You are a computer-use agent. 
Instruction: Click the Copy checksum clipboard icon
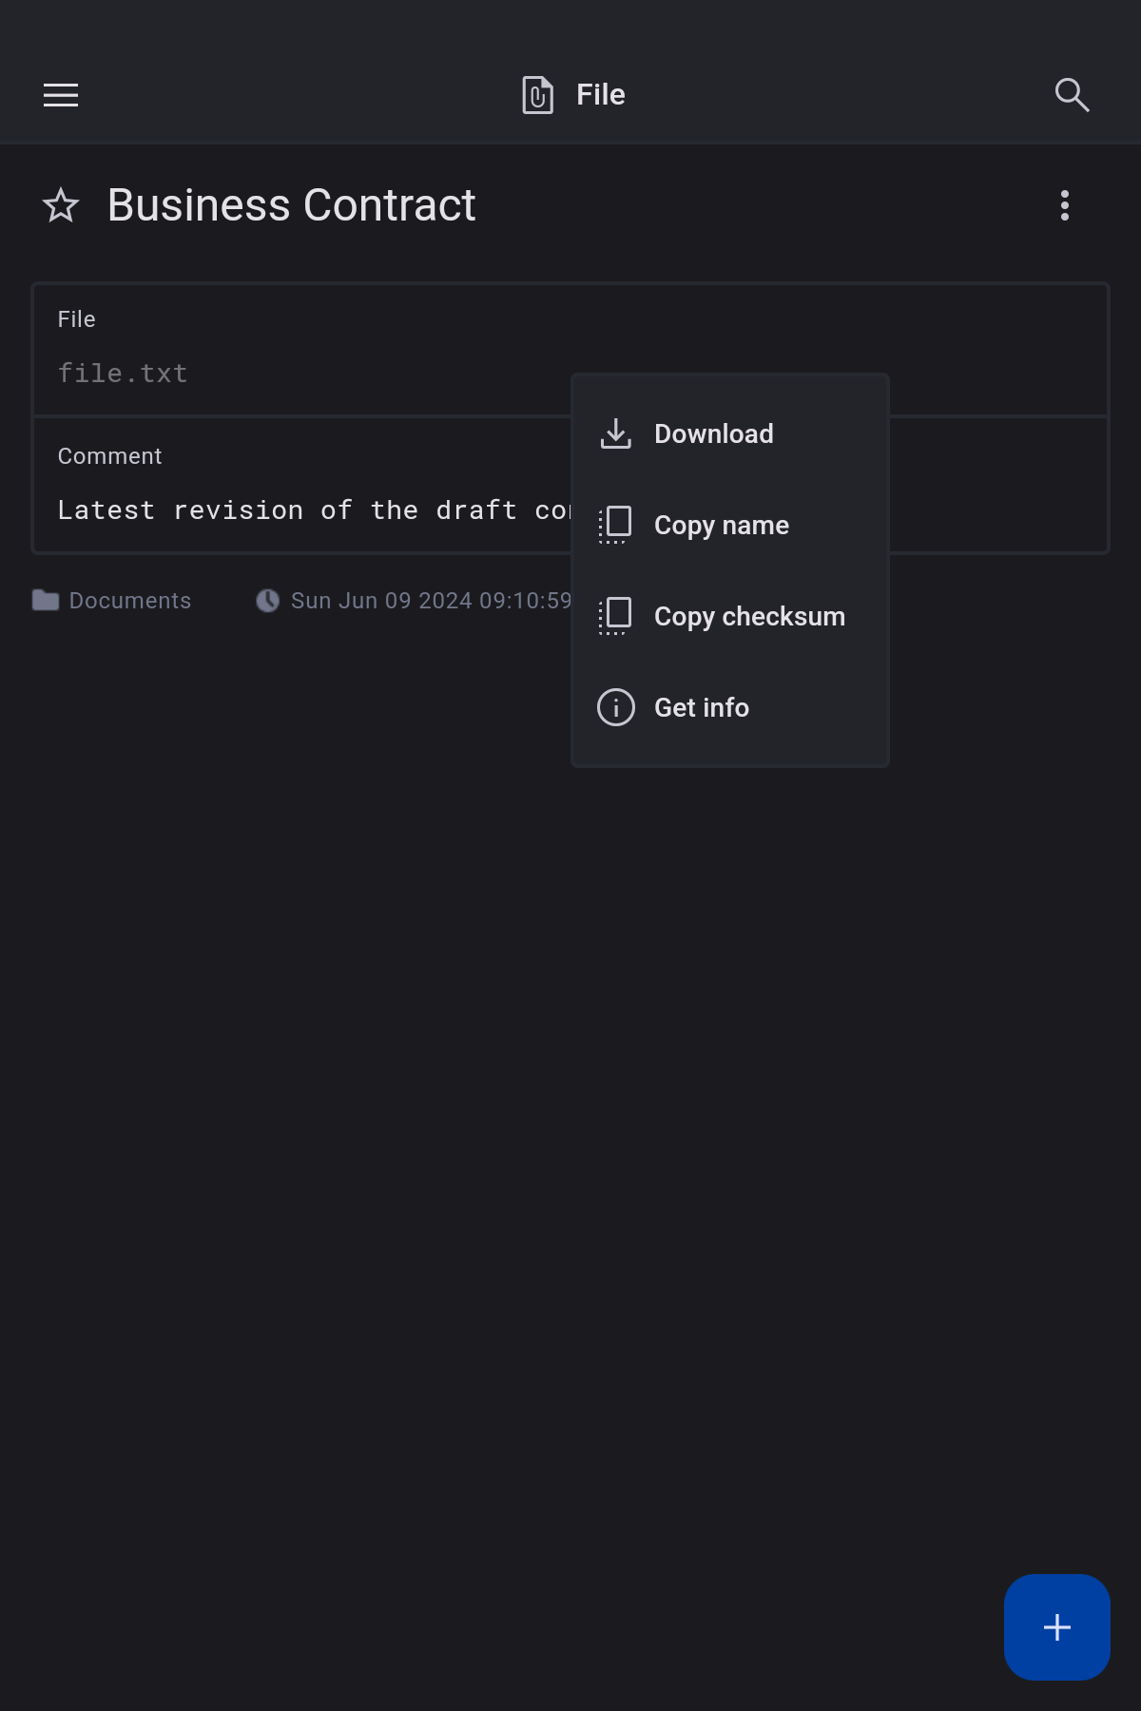[616, 616]
